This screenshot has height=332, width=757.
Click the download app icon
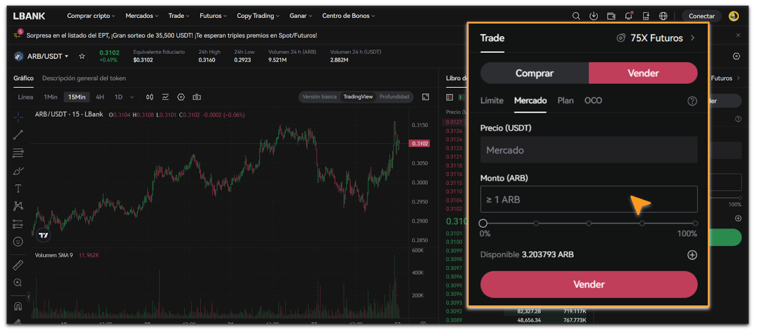click(x=593, y=16)
